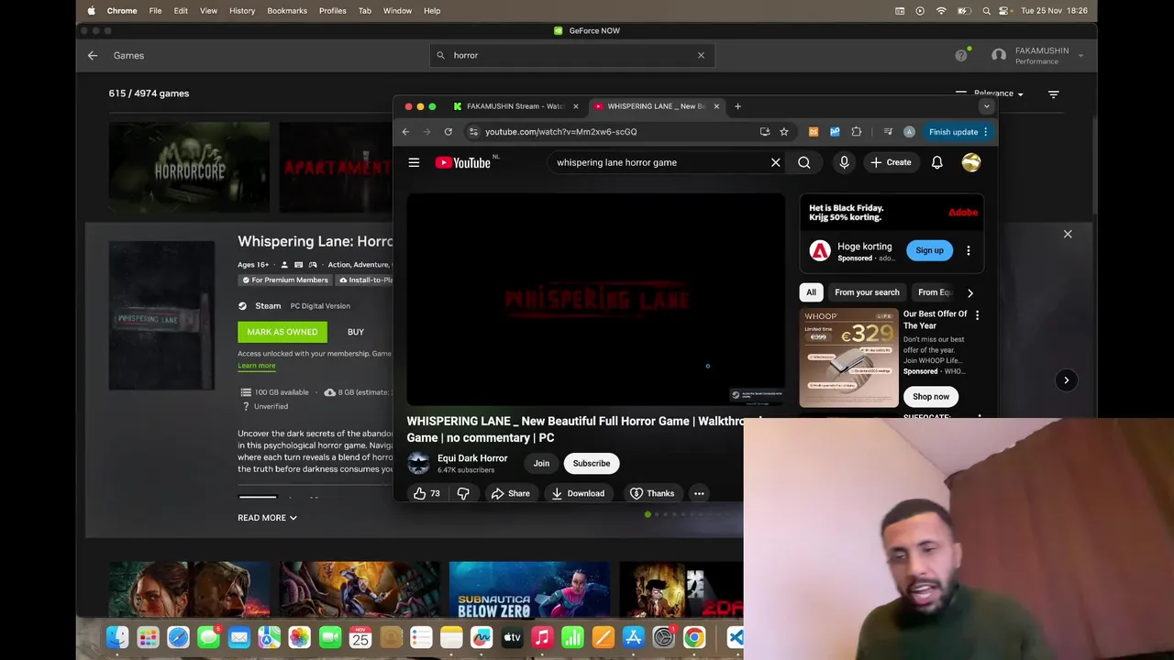The height and width of the screenshot is (660, 1174).
Task: Open more actions under the video
Action: pos(699,493)
